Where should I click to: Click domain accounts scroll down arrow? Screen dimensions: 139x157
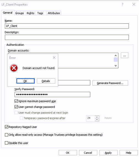coord(116,66)
